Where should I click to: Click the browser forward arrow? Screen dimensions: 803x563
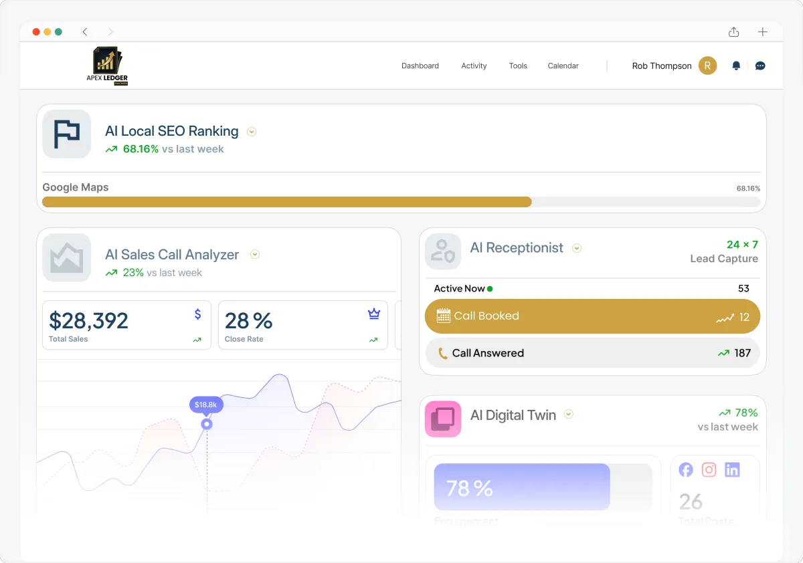[110, 31]
